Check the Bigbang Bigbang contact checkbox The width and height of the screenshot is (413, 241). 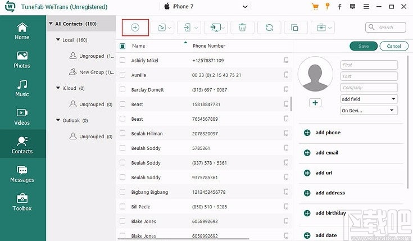[x=122, y=192]
